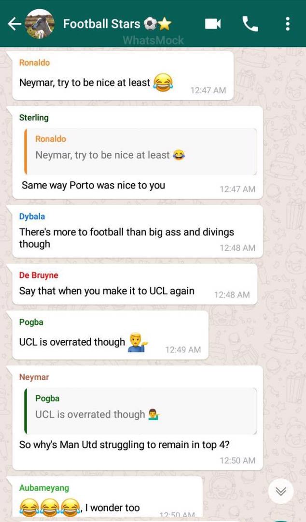Screen dimensions: 306x522
Task: Tap De Bruyne sender name
Action: [39, 275]
